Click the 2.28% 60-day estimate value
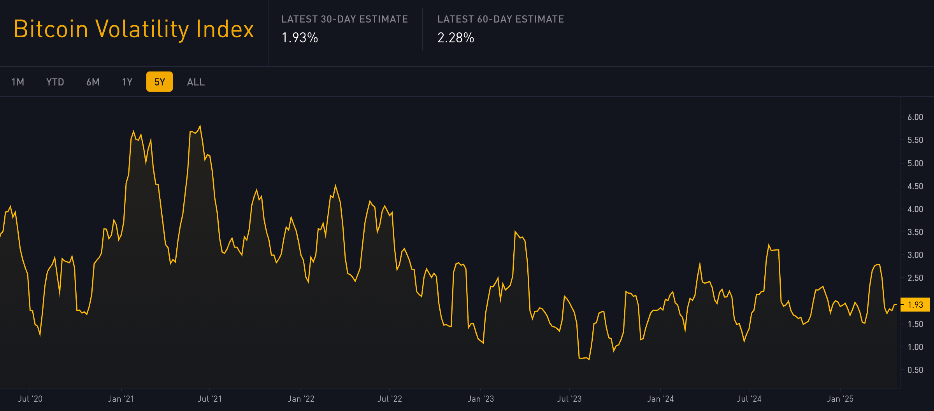The image size is (934, 411). click(456, 38)
